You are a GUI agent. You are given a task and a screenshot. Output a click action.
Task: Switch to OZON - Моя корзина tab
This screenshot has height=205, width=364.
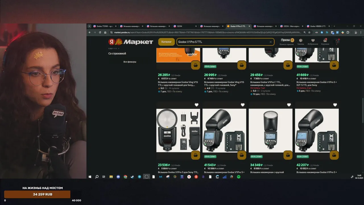coord(291,26)
